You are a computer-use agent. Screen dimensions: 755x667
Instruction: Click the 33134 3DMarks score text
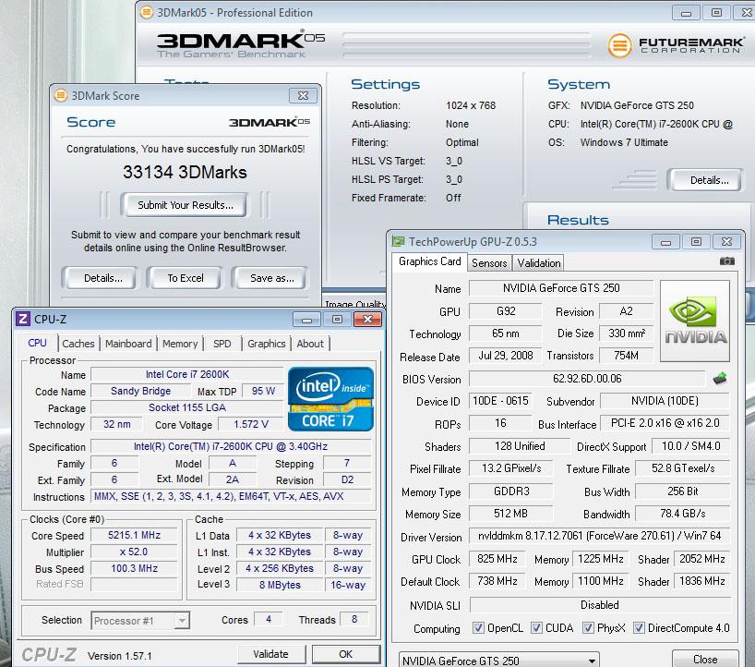coord(185,172)
